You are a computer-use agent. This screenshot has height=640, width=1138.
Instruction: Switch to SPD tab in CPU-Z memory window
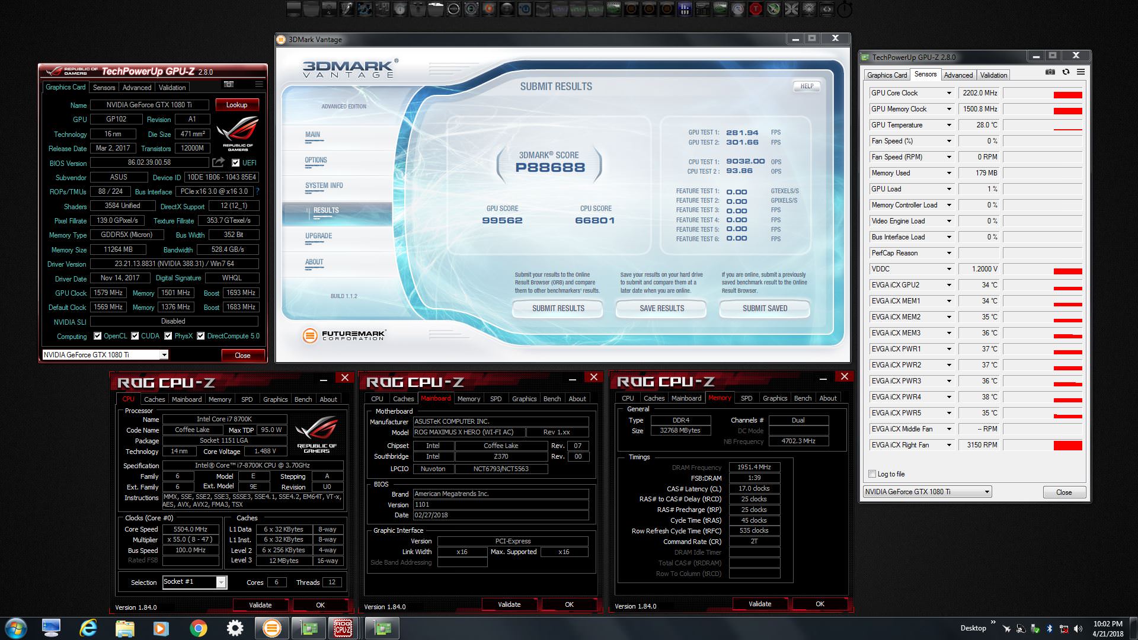tap(746, 398)
